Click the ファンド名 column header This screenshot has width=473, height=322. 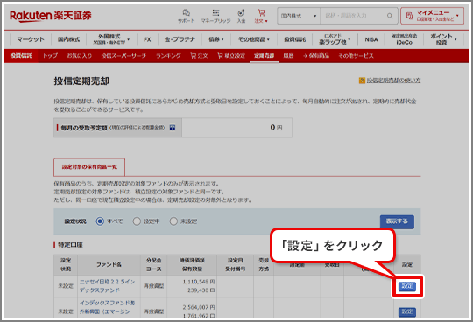[109, 265]
